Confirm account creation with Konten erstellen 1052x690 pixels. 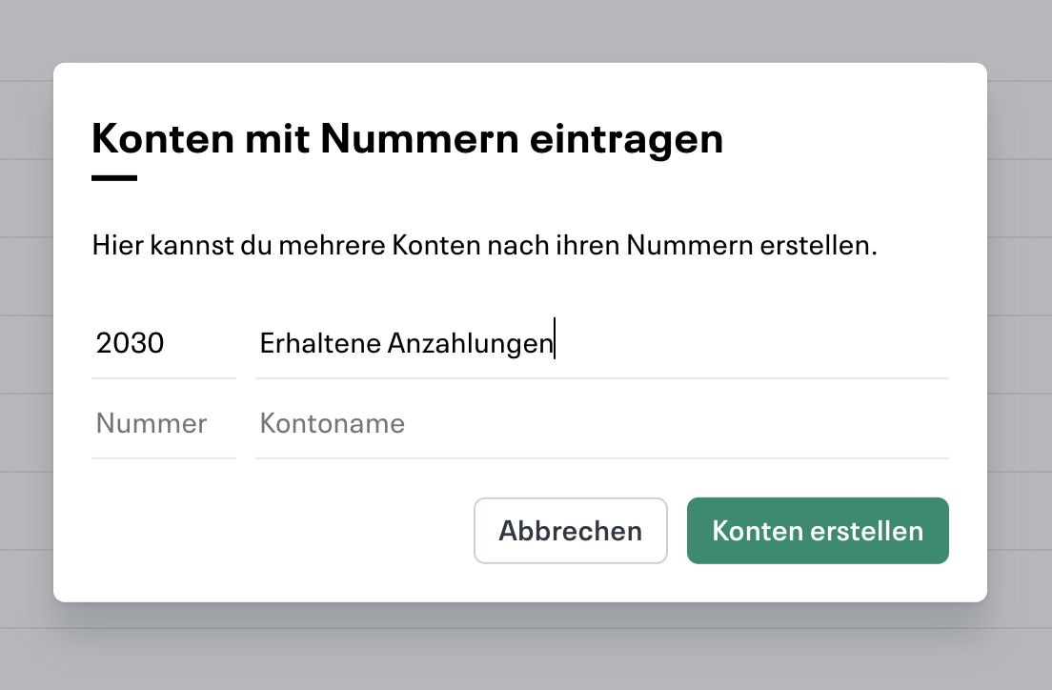(818, 531)
